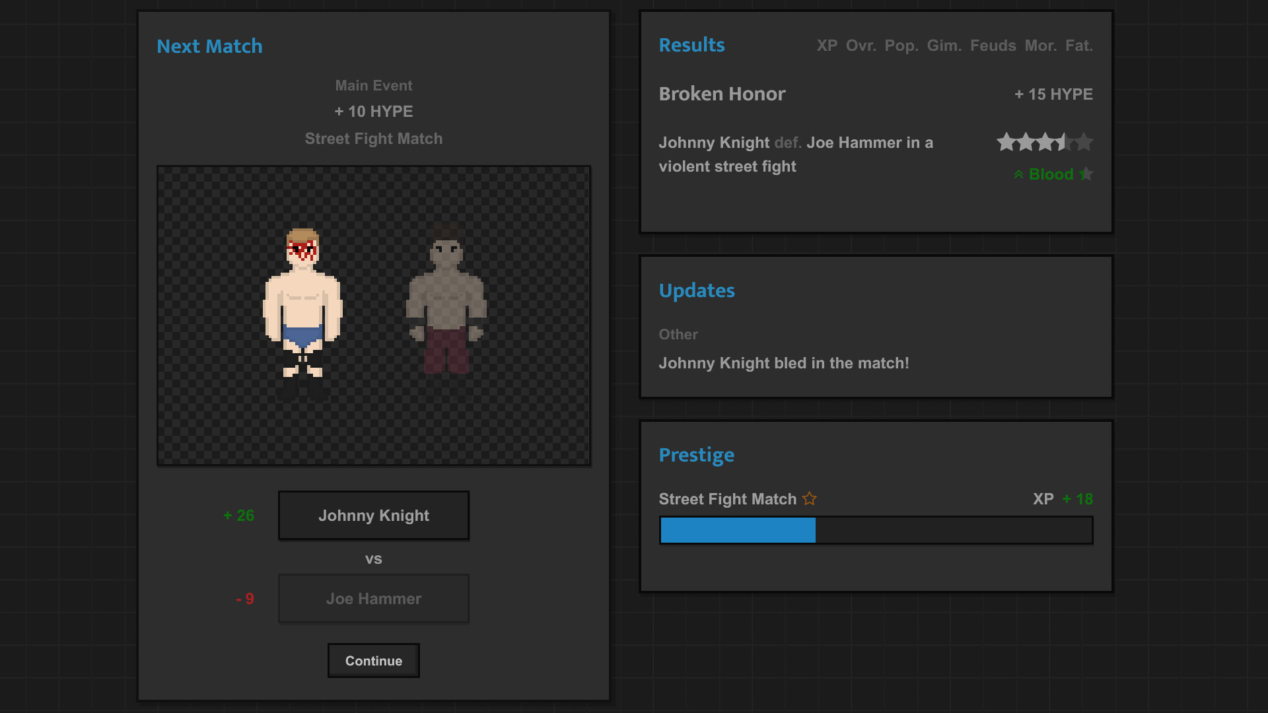Click the Mor. column header
The height and width of the screenshot is (713, 1268).
tap(1040, 46)
